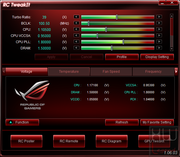Switch to the Fan Speed tab
The image size is (180, 157).
click(111, 72)
